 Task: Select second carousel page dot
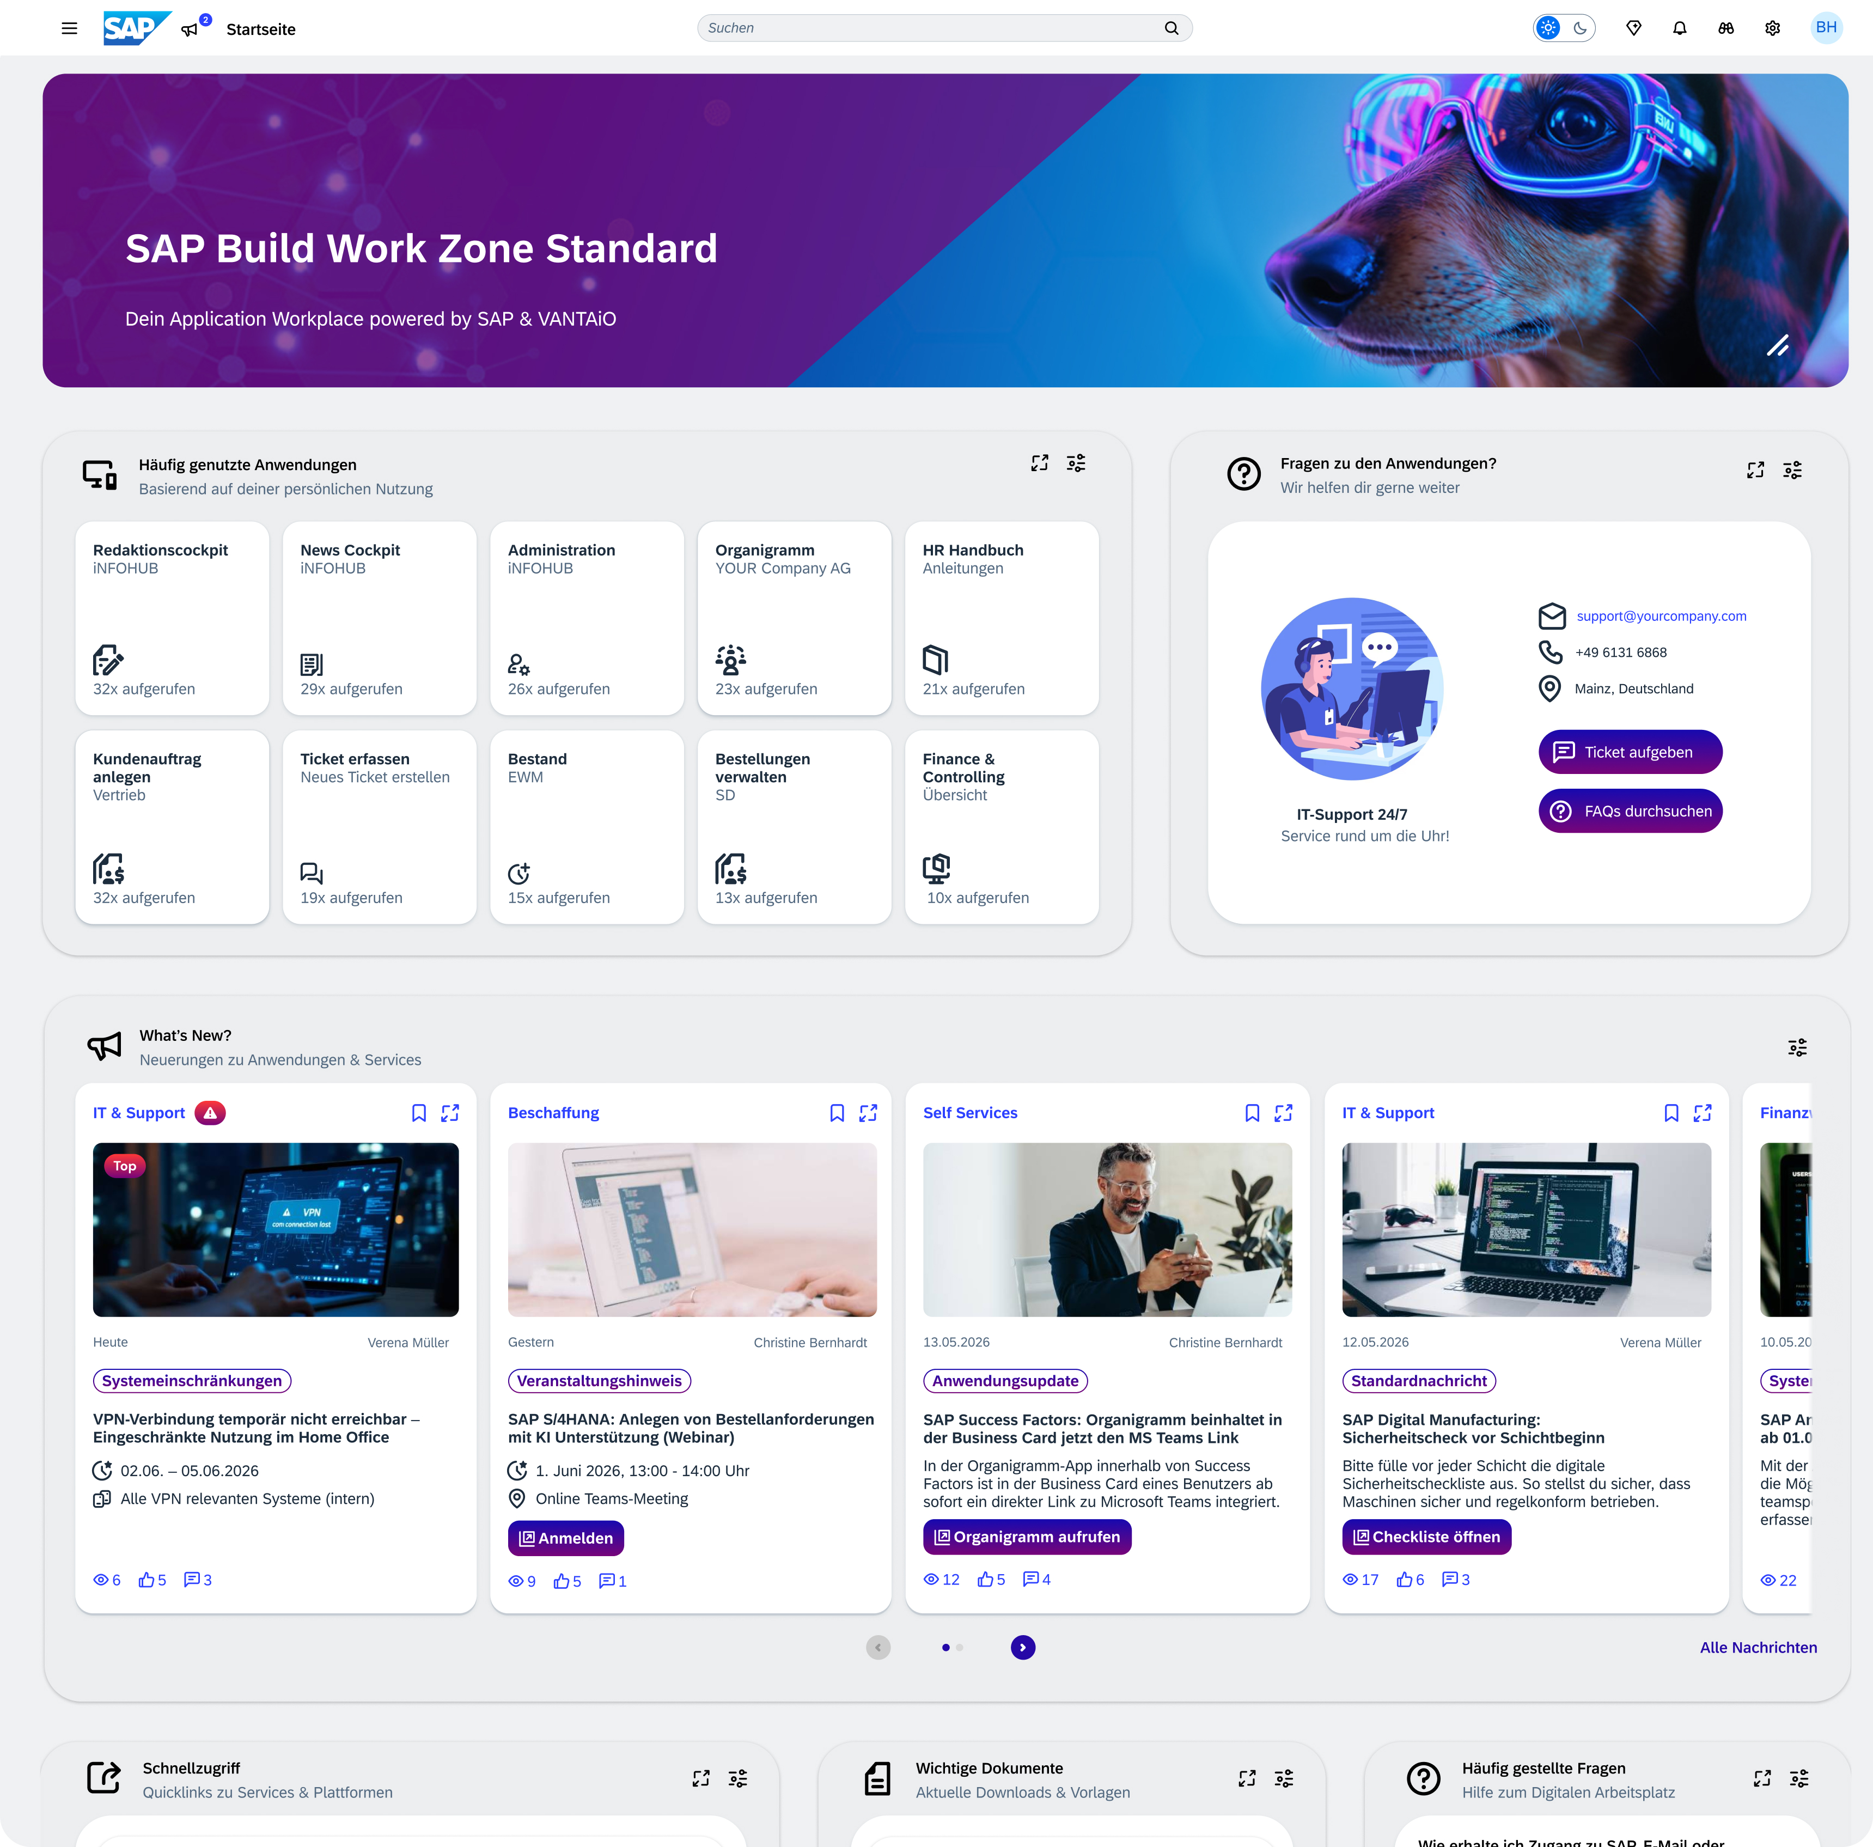(960, 1647)
